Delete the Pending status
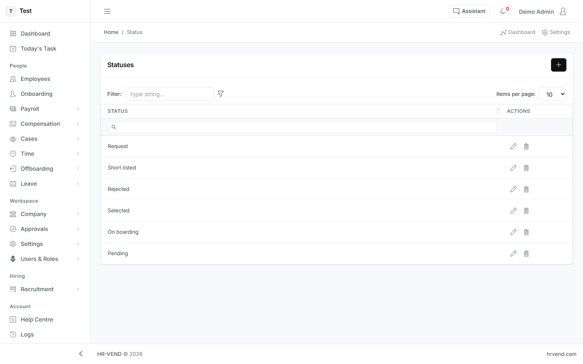583x364 pixels. point(526,254)
